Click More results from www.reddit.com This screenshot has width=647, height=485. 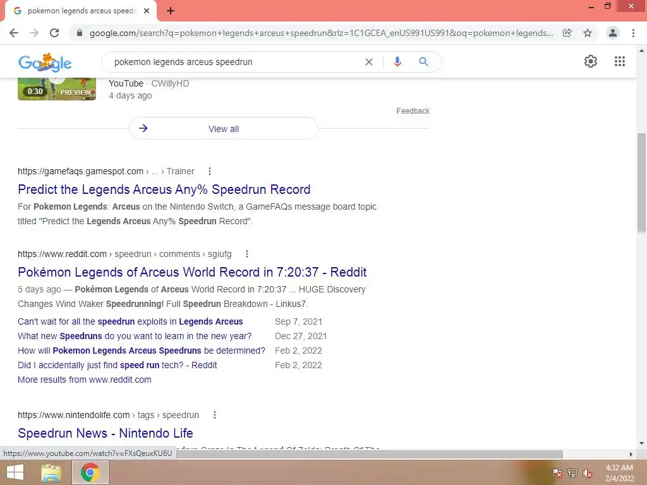[x=84, y=380]
